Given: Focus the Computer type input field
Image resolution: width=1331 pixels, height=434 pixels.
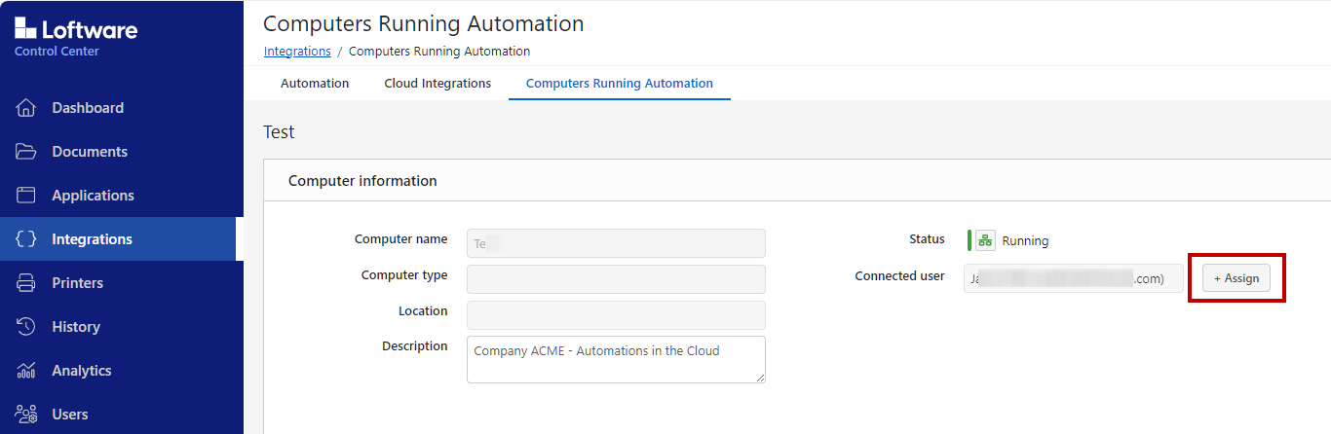Looking at the screenshot, I should (x=616, y=279).
